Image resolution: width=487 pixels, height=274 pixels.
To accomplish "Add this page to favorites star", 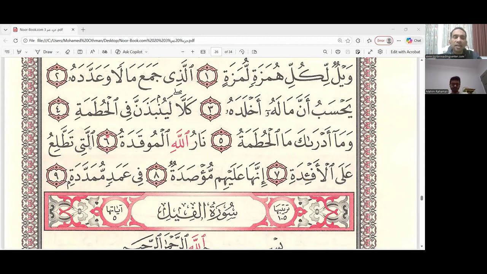I will 348,40.
